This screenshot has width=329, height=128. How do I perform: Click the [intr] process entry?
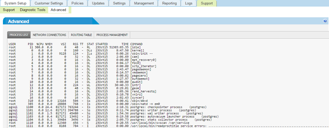coord(135,85)
